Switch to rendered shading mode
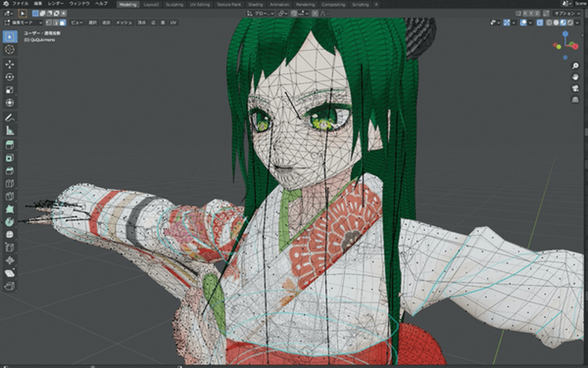The height and width of the screenshot is (368, 588). pos(570,22)
